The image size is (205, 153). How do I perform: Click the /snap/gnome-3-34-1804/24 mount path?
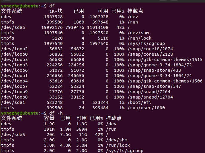[x=160, y=76]
